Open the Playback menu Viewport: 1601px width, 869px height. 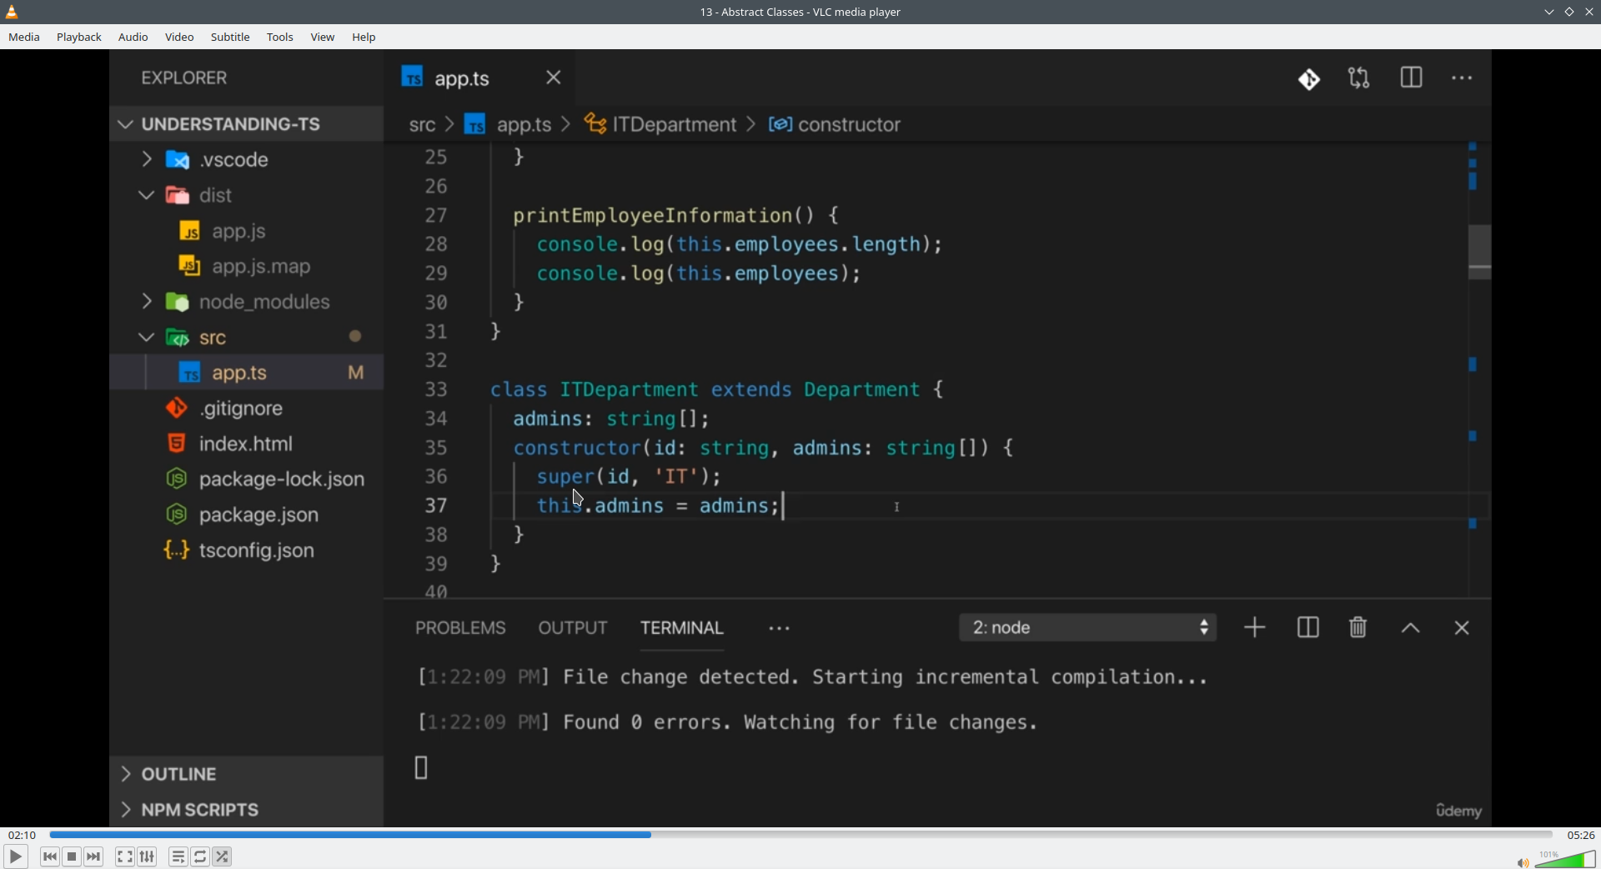pyautogui.click(x=79, y=38)
